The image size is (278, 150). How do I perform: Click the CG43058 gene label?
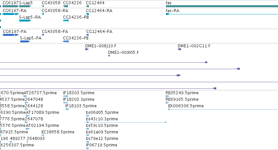[x=51, y=3]
